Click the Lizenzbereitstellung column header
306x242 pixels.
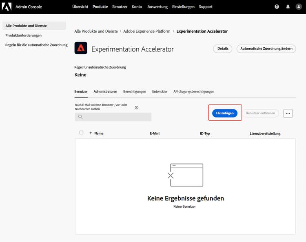[265, 133]
